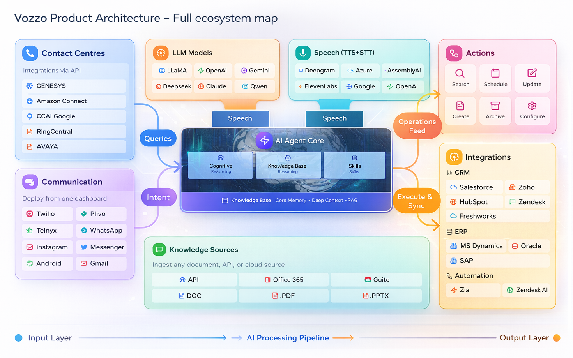Click the Integrations orange header icon
This screenshot has height=358, width=573.
(454, 157)
